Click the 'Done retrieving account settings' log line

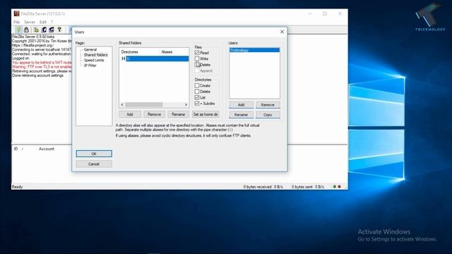coord(37,75)
